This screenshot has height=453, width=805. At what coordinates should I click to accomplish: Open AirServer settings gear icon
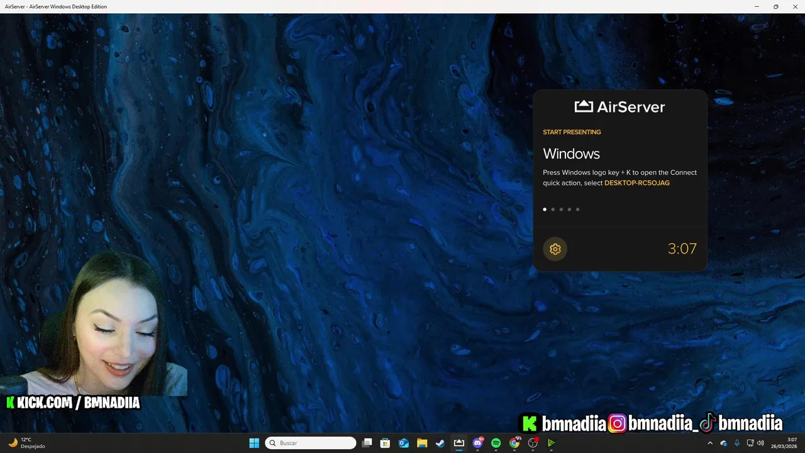point(555,249)
